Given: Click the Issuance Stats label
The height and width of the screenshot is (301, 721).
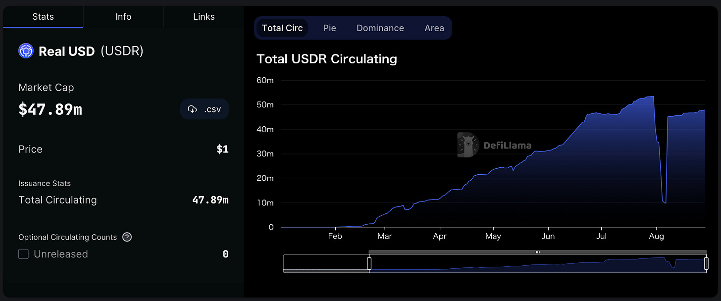Looking at the screenshot, I should pyautogui.click(x=45, y=183).
